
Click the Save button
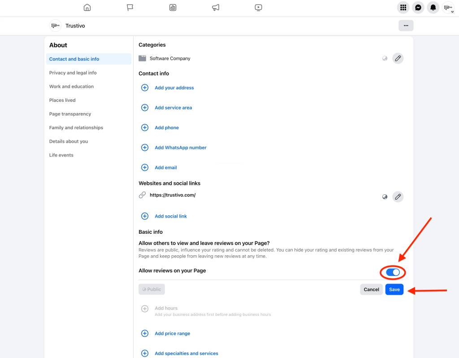[x=394, y=289]
